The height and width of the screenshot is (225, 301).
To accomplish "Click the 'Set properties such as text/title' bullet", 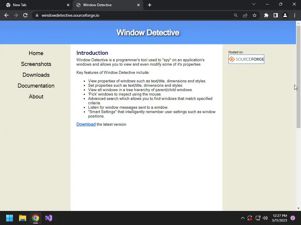I will (x=136, y=85).
